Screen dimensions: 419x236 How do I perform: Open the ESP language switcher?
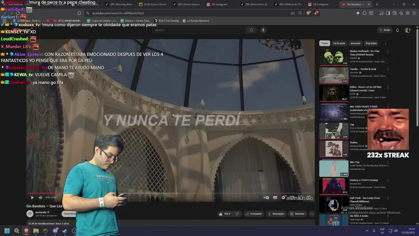tap(382, 231)
